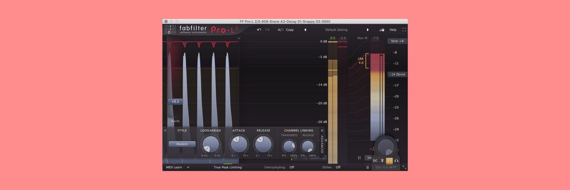Open the display mode arrow above graph

coord(239,38)
